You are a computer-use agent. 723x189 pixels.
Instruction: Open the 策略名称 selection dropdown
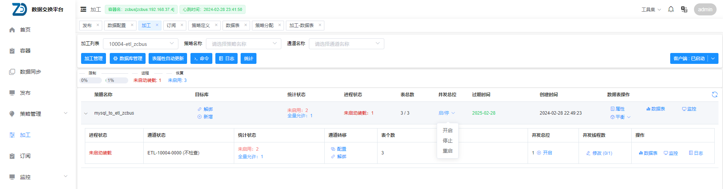(x=243, y=44)
